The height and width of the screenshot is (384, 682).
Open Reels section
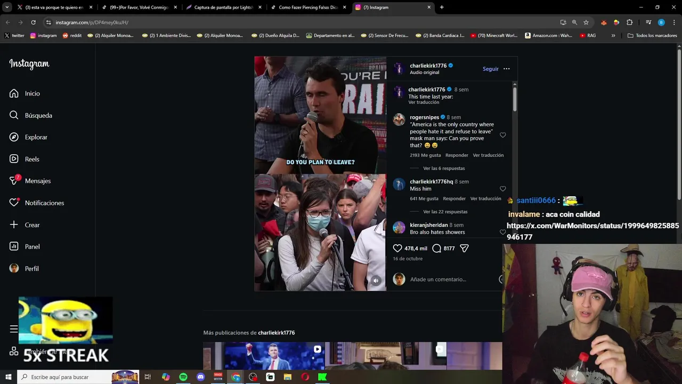25,159
